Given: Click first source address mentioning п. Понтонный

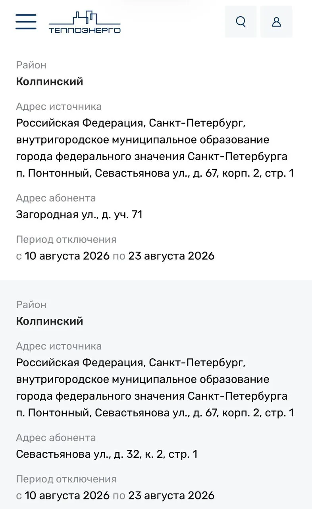Looking at the screenshot, I should [x=155, y=148].
